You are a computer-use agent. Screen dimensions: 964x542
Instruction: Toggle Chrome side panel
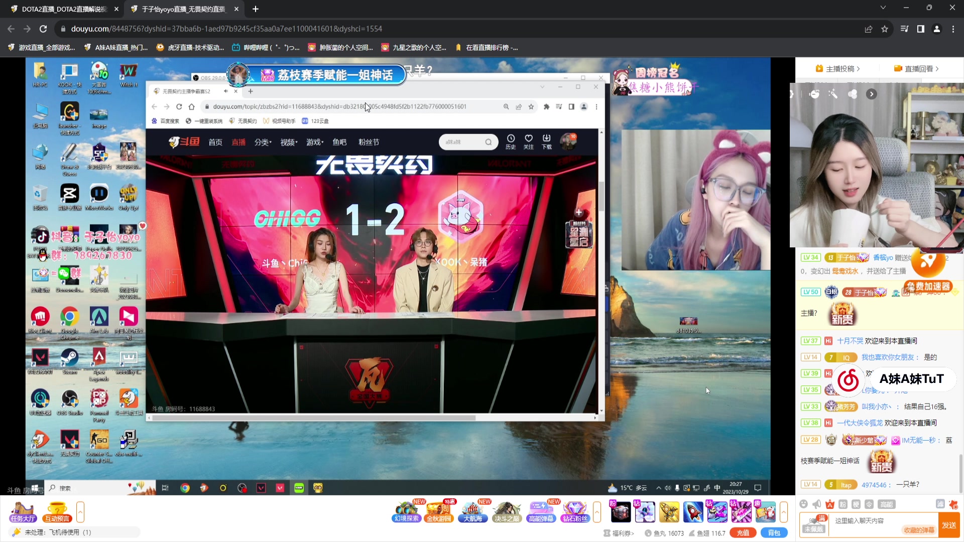tap(921, 29)
